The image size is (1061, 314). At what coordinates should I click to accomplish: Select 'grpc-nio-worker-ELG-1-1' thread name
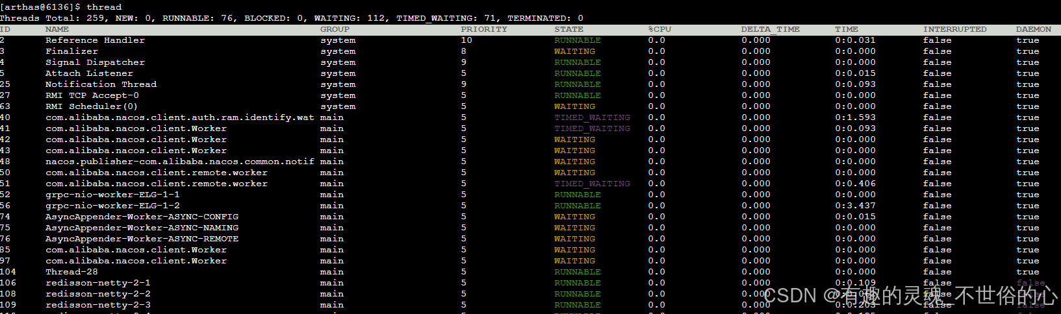click(113, 195)
